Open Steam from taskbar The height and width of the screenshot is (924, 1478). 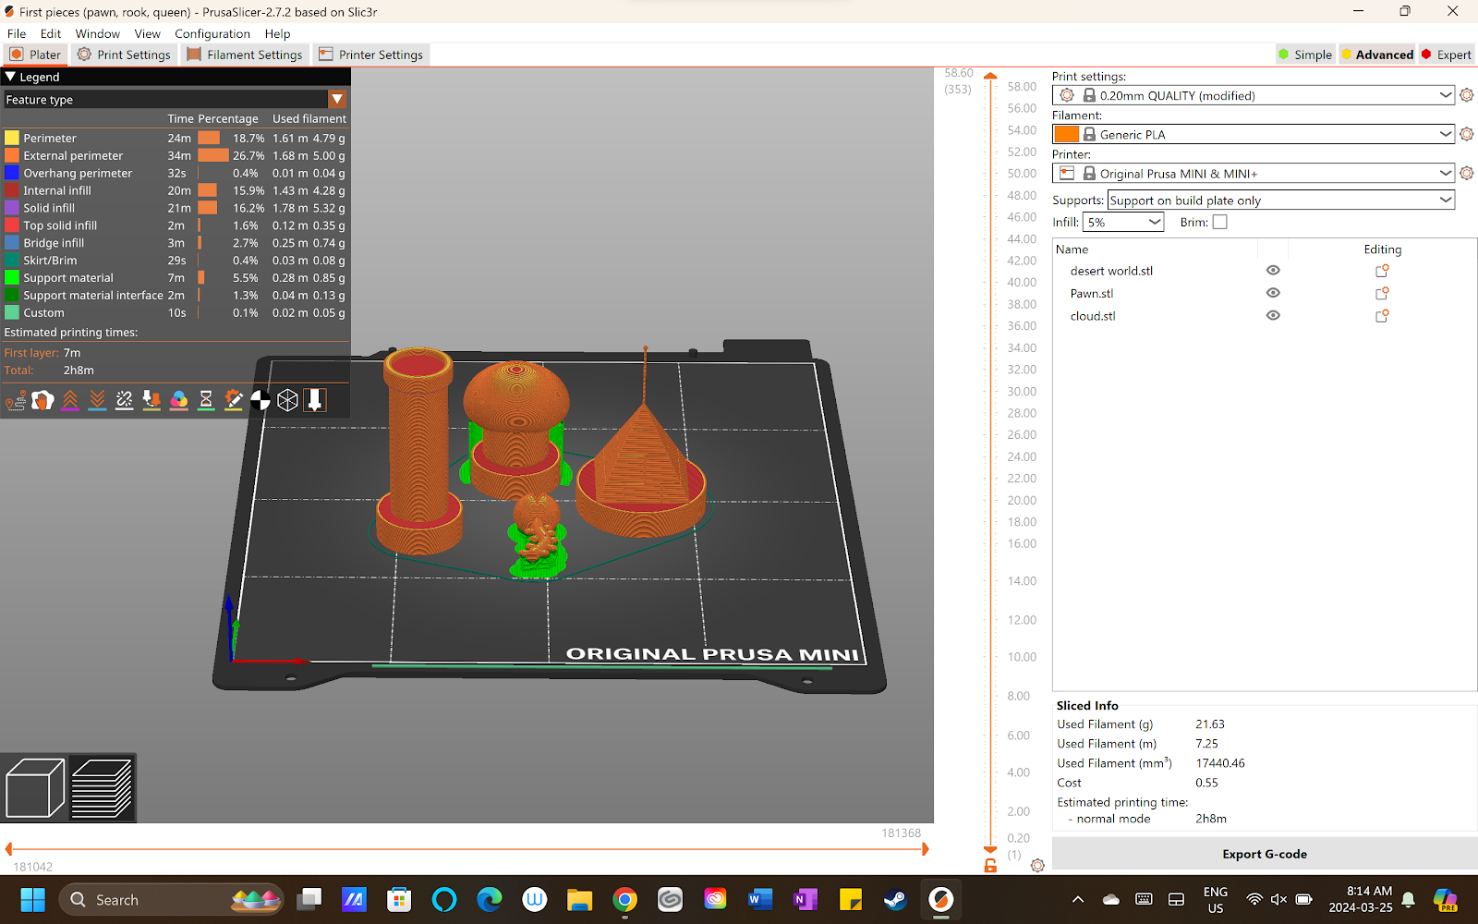point(895,899)
